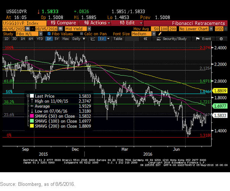230x191 pixels.
Task: Open Font Size Medium dropdown
Action: tap(154, 34)
